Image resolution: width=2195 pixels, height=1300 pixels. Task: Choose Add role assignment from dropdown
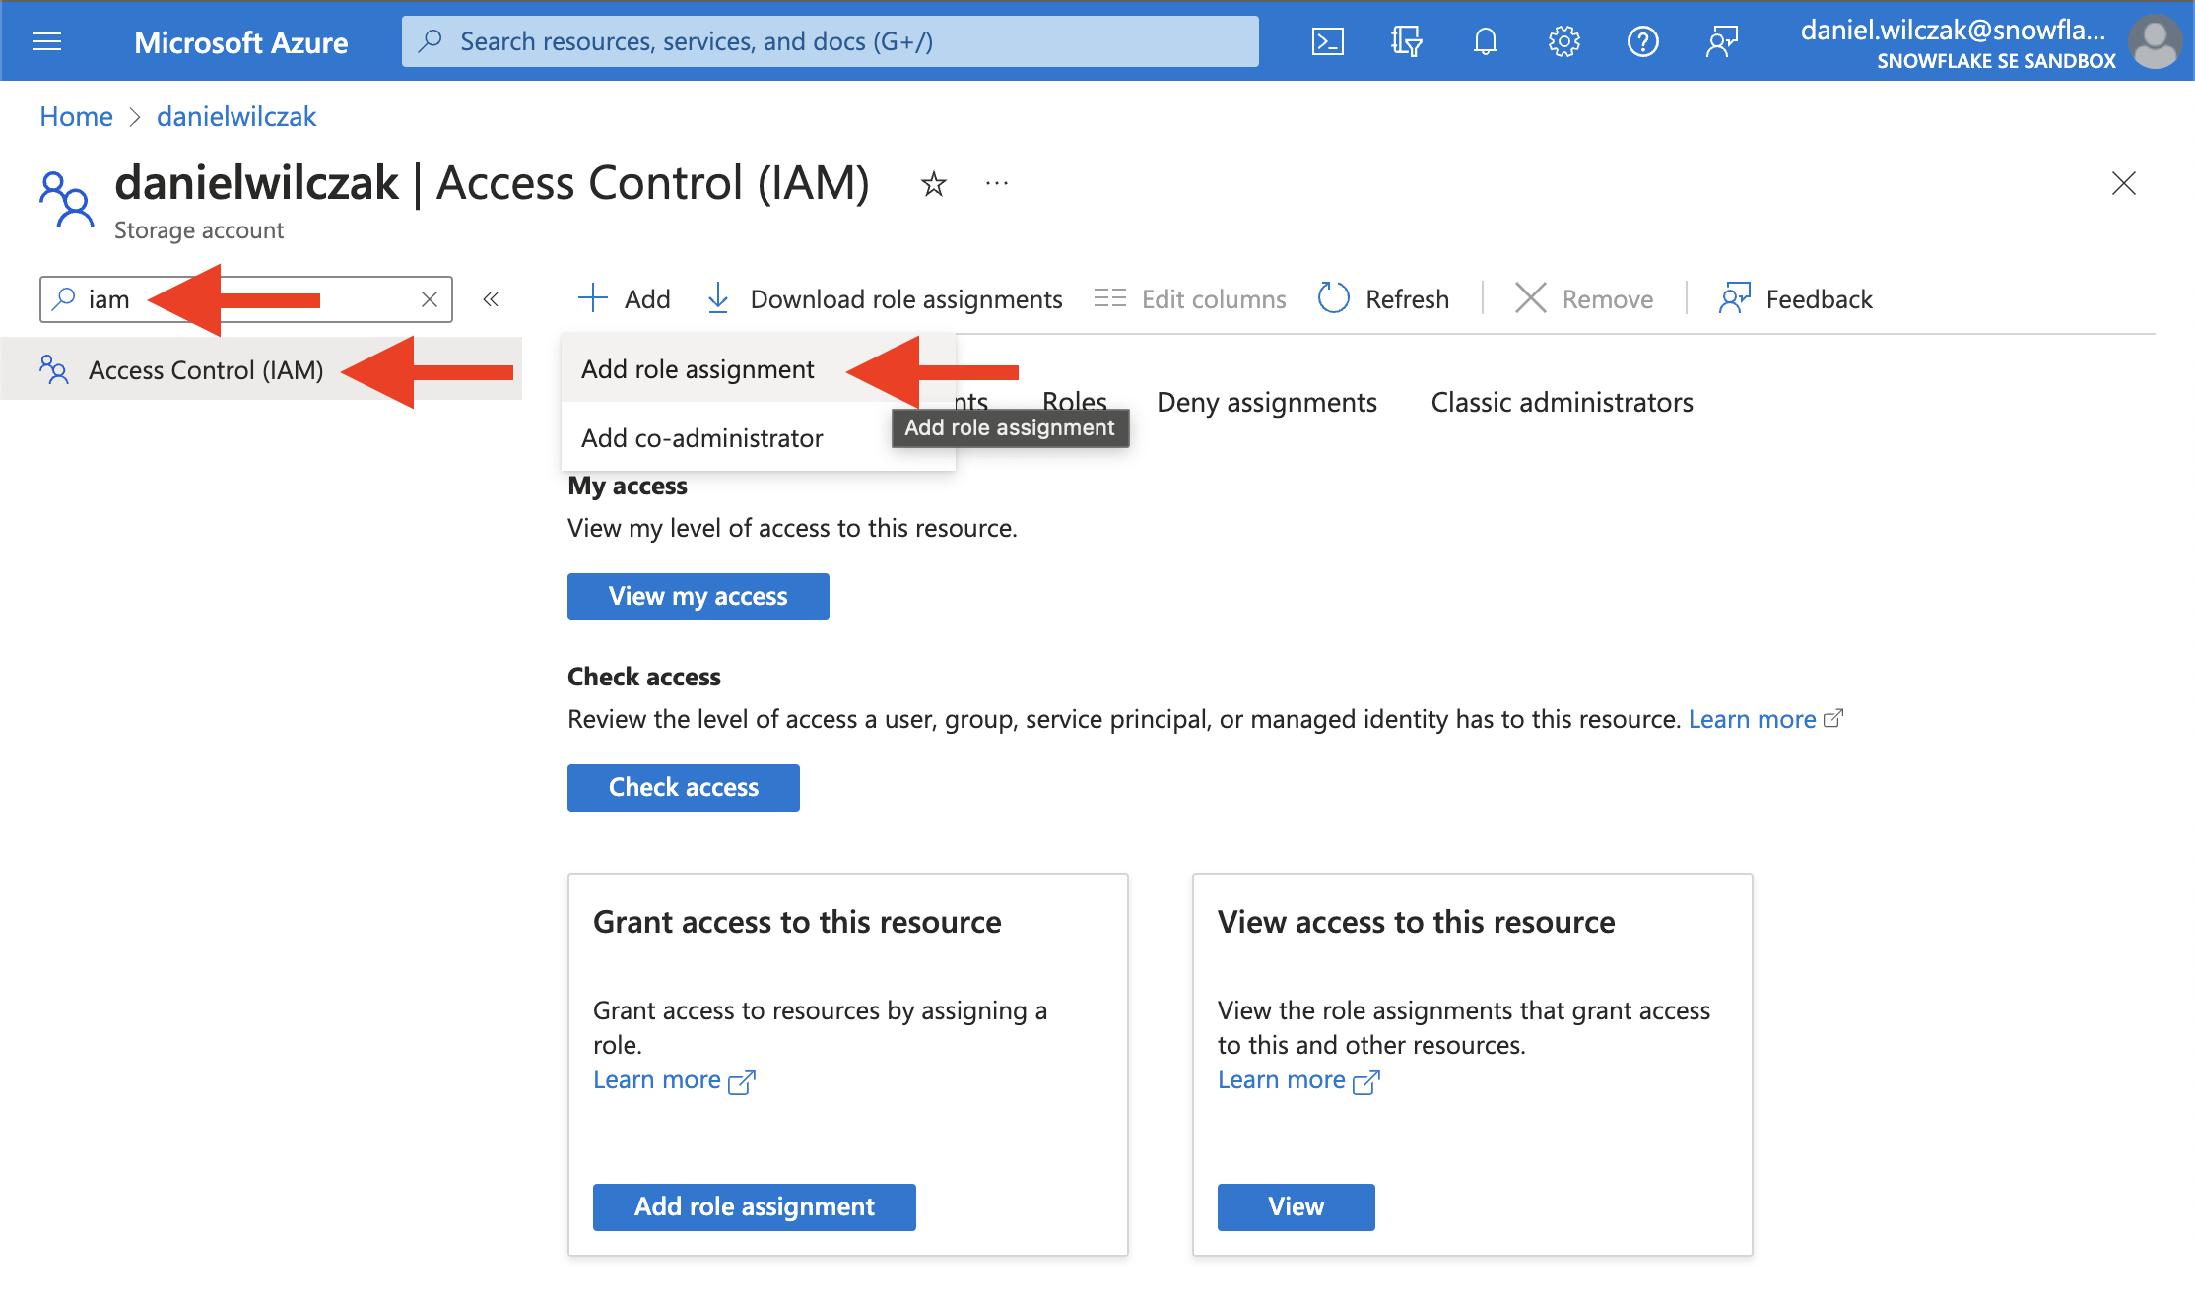click(x=698, y=369)
